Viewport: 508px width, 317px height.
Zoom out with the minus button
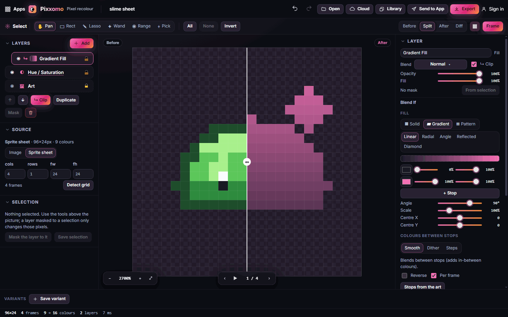click(110, 278)
